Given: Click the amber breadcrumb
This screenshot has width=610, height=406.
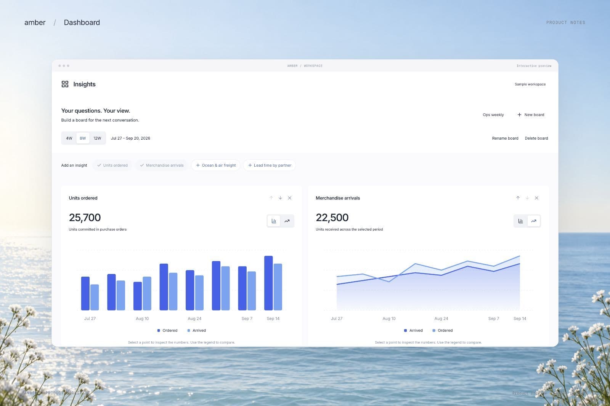Looking at the screenshot, I should [35, 22].
